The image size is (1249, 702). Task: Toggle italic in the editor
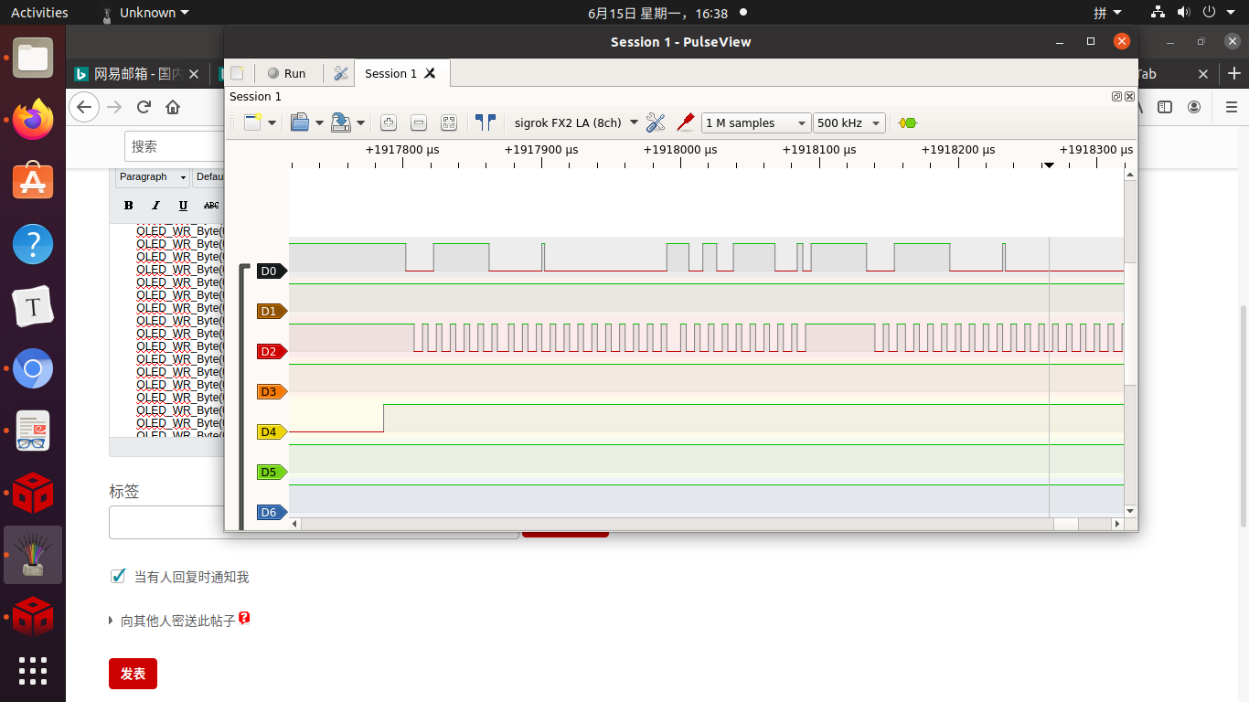tap(155, 205)
